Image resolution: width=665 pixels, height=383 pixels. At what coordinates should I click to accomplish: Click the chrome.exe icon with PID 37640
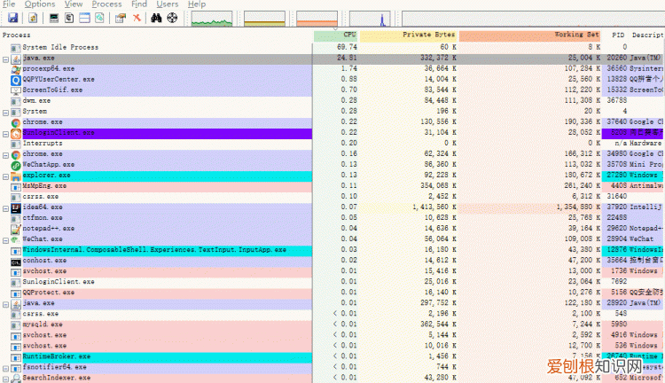click(x=16, y=123)
